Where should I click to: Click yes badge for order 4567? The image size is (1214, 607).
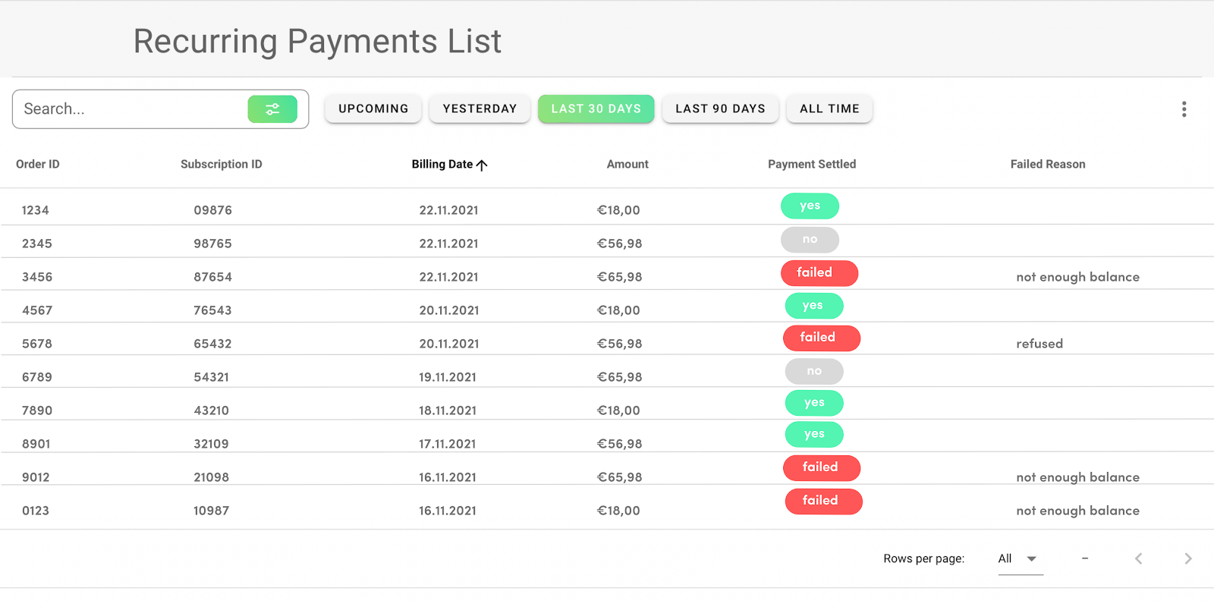[x=814, y=306]
